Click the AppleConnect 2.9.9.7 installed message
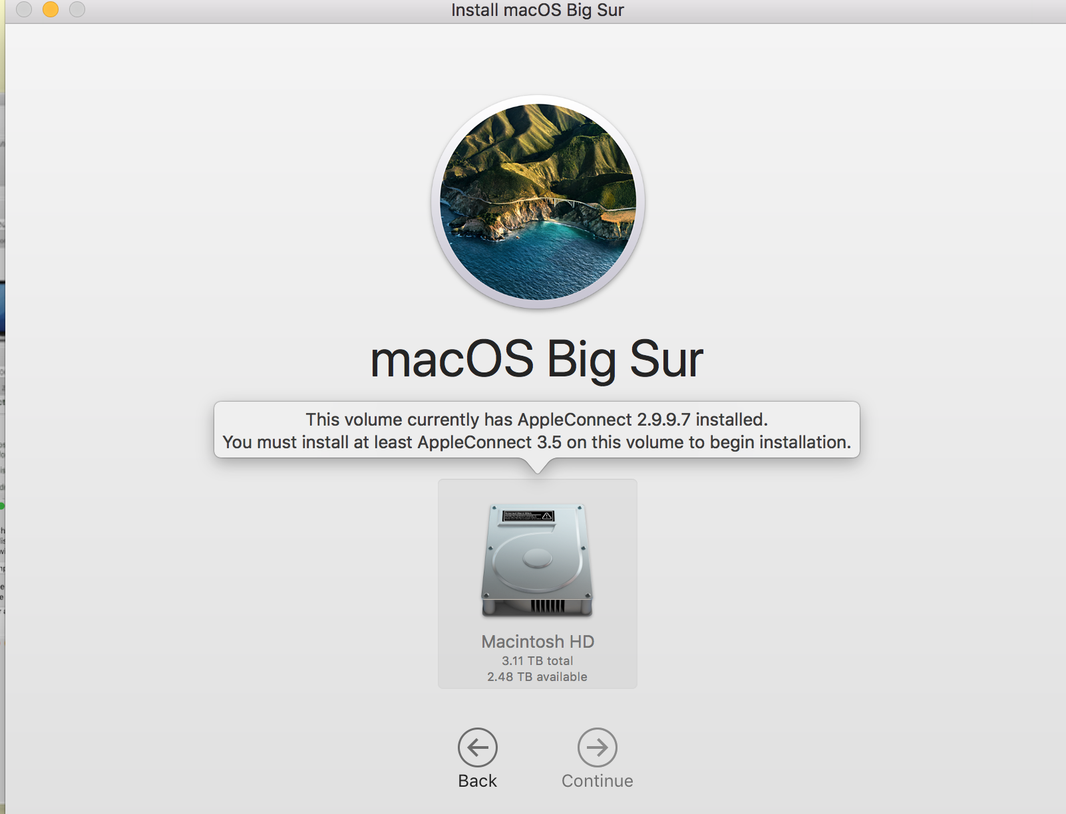This screenshot has width=1066, height=814. click(537, 420)
